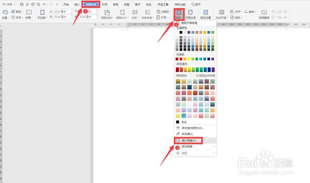This screenshot has width=310, height=183.
Task: Click the Print icon in quick access toolbar
Action: pos(33,4)
